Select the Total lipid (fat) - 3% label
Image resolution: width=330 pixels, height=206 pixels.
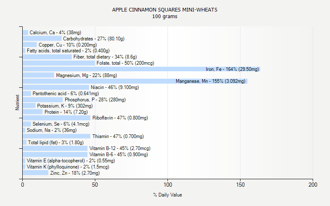click(x=56, y=142)
